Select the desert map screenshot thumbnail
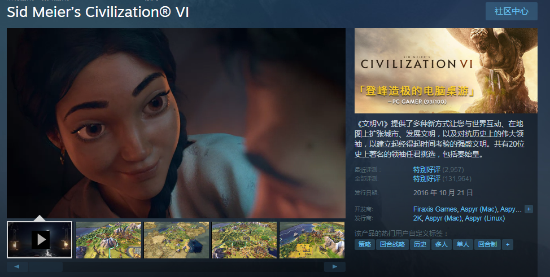550x277 pixels. (x=176, y=240)
